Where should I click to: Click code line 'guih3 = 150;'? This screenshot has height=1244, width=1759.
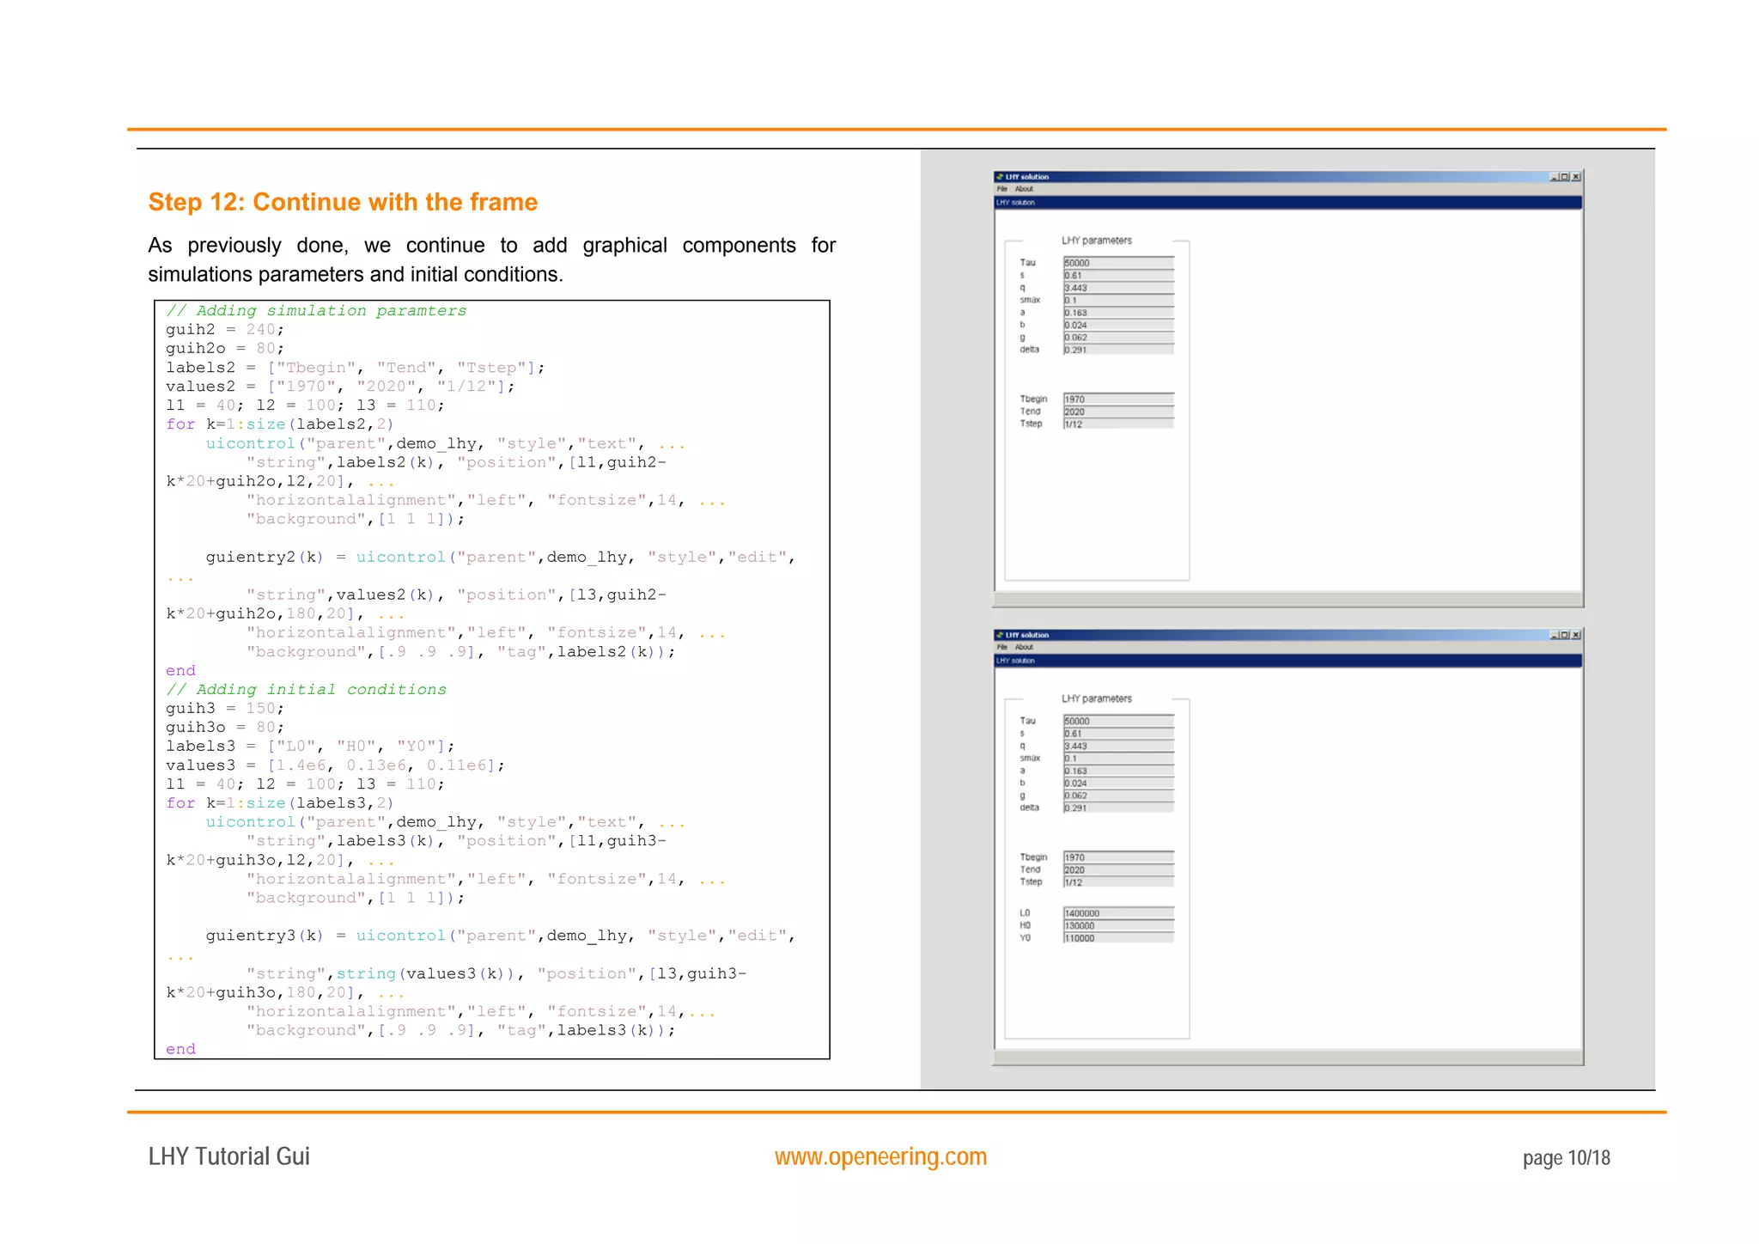(x=225, y=709)
